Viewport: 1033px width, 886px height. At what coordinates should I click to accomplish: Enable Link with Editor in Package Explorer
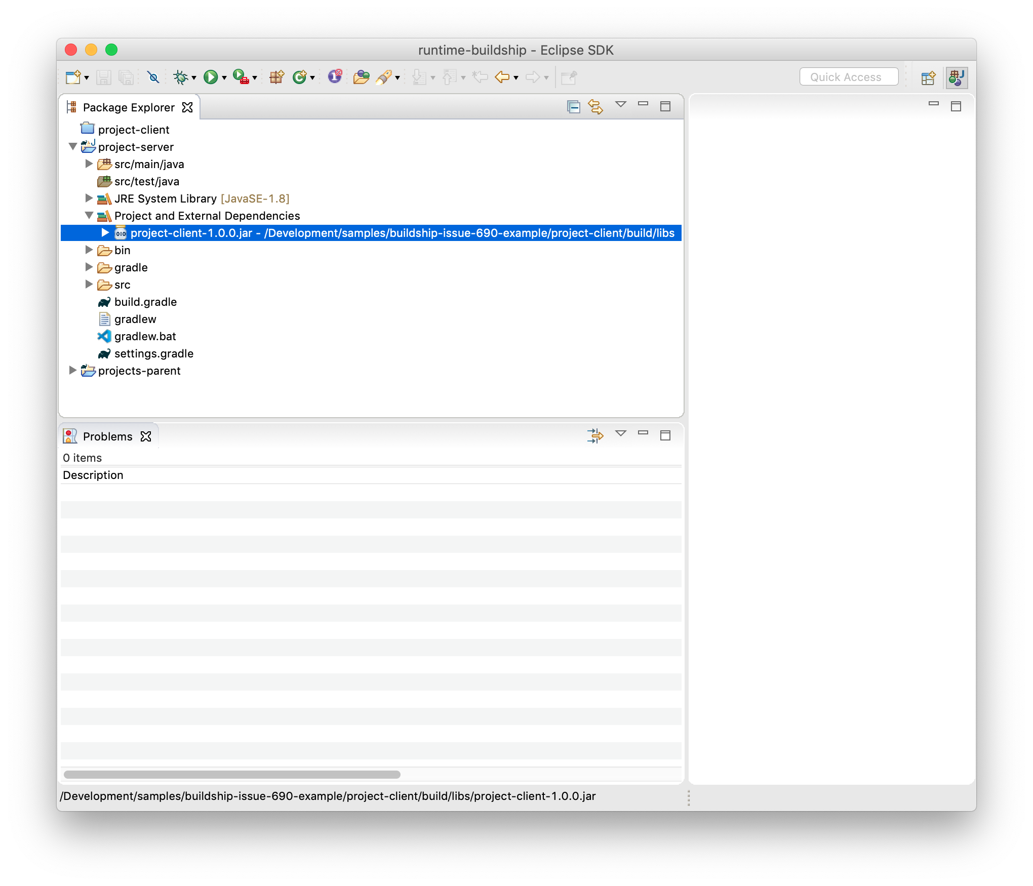[595, 107]
